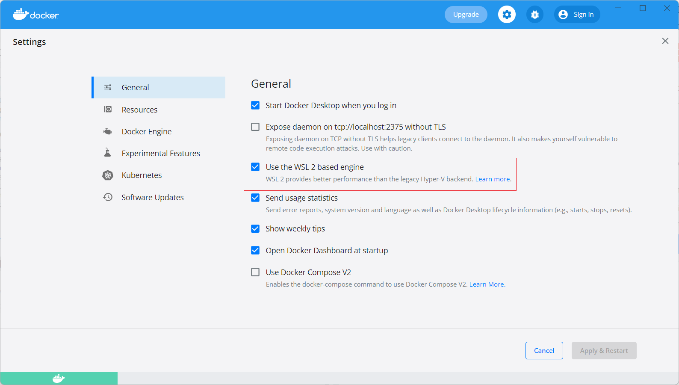The height and width of the screenshot is (385, 679).
Task: Click the Sign in button
Action: tap(577, 15)
